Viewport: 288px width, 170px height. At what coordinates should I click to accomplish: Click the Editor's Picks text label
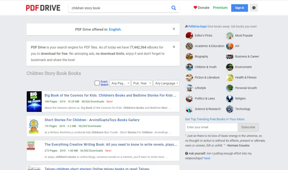204,36
